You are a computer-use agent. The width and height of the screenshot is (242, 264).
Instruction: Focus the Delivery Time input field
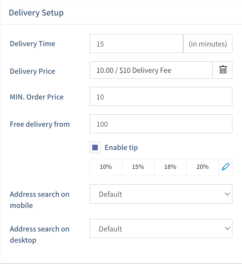click(136, 44)
